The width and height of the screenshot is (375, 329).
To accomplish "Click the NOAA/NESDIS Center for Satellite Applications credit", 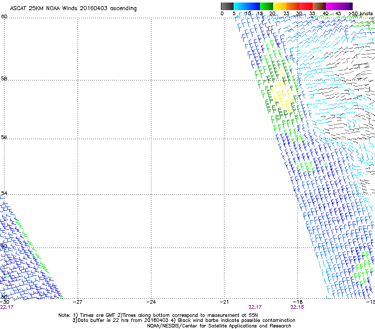I will coord(219,326).
